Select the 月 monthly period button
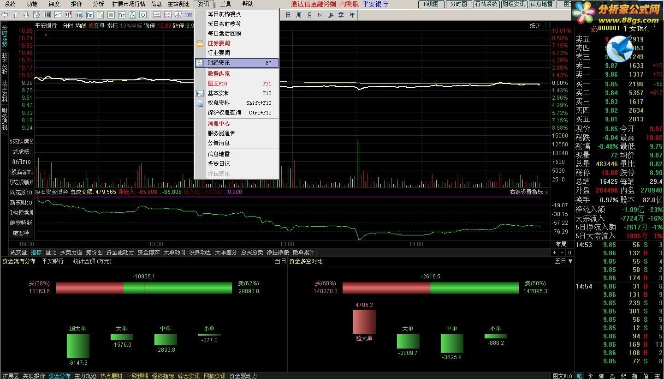 point(309,15)
